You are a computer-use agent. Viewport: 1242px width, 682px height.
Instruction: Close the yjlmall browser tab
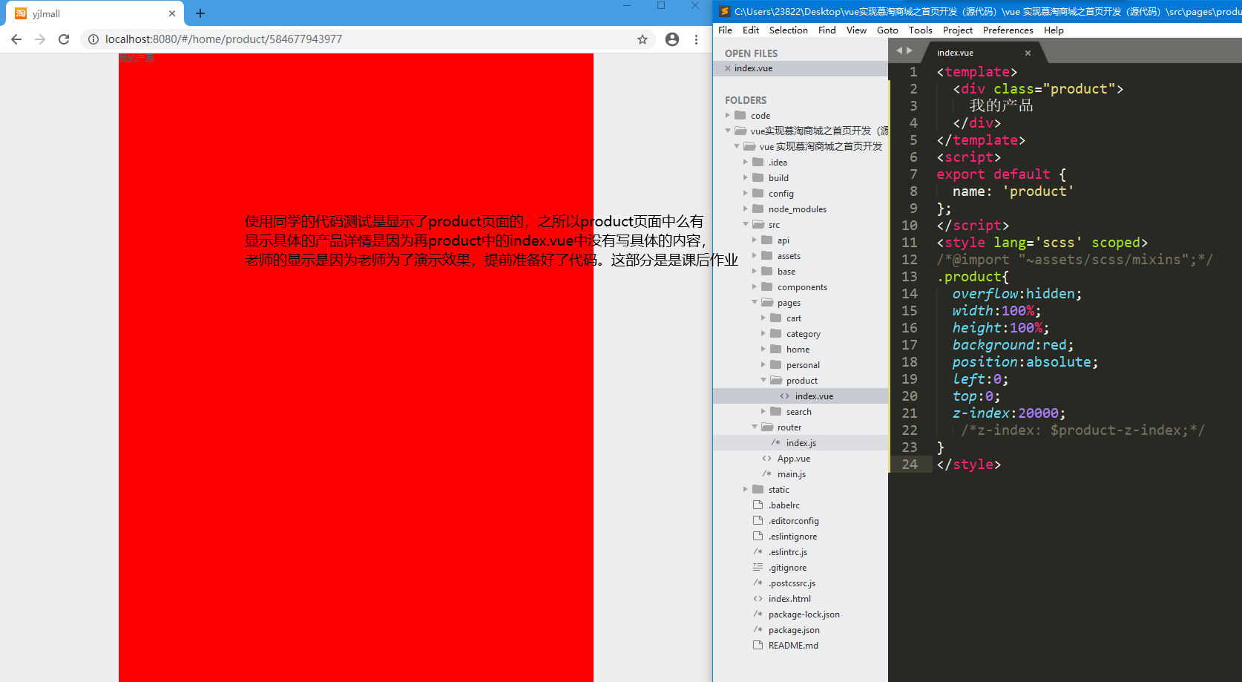tap(172, 13)
